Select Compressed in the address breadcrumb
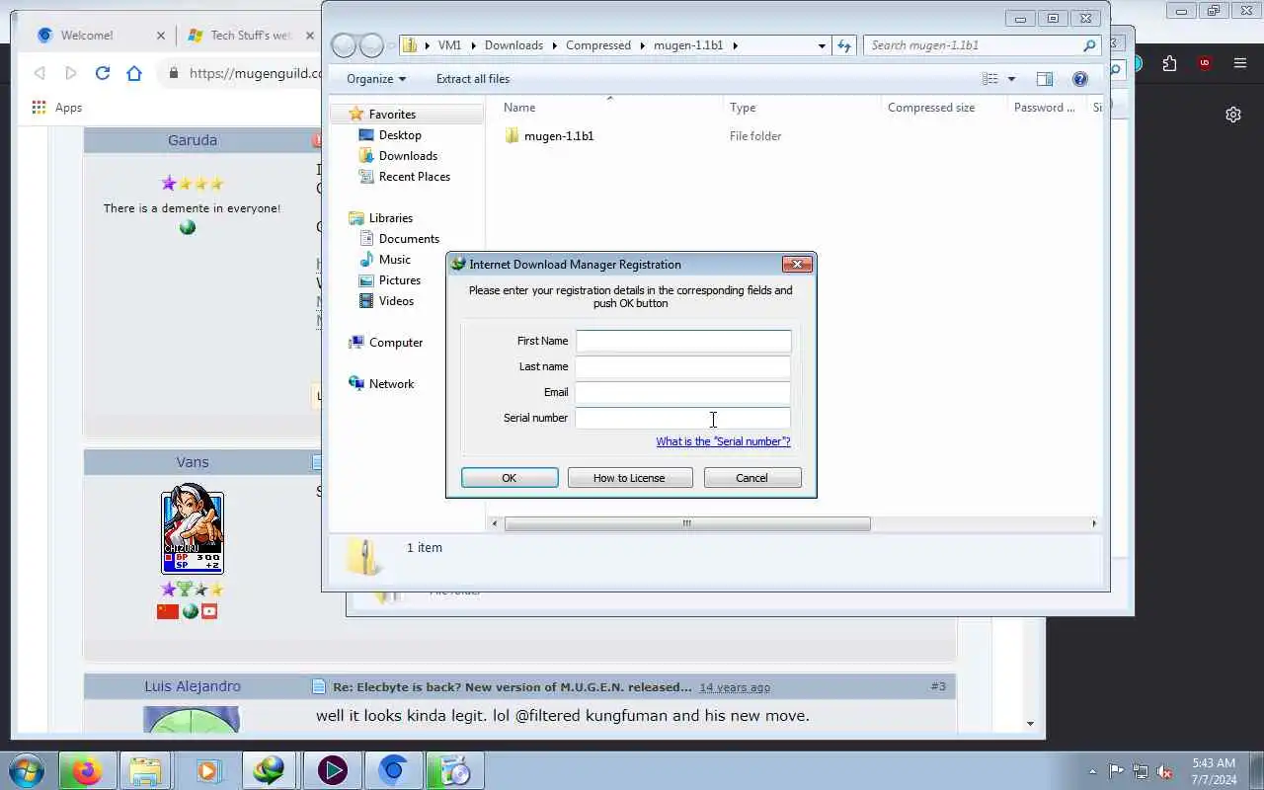The width and height of the screenshot is (1264, 790). pos(598,45)
